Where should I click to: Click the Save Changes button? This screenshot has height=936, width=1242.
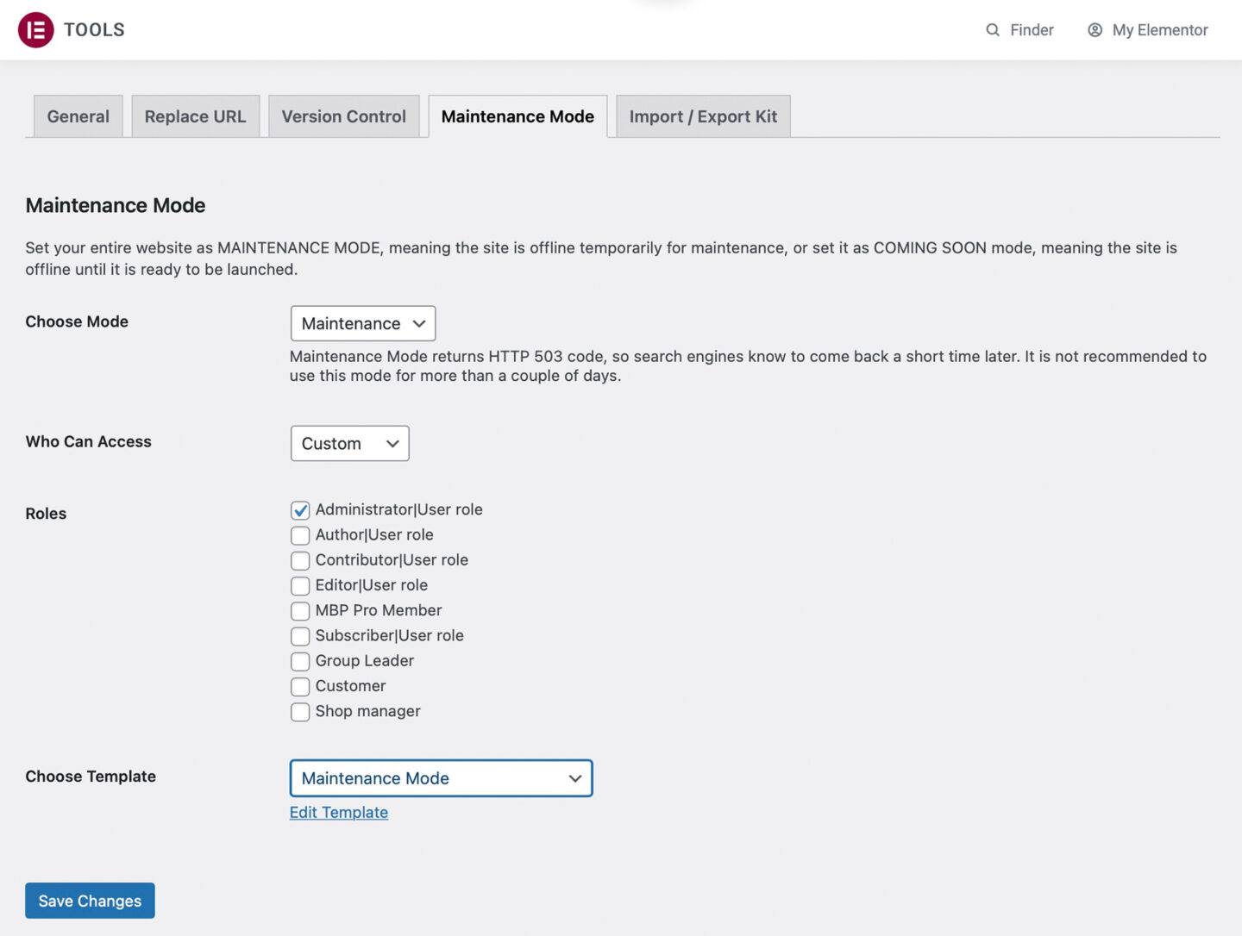click(90, 901)
